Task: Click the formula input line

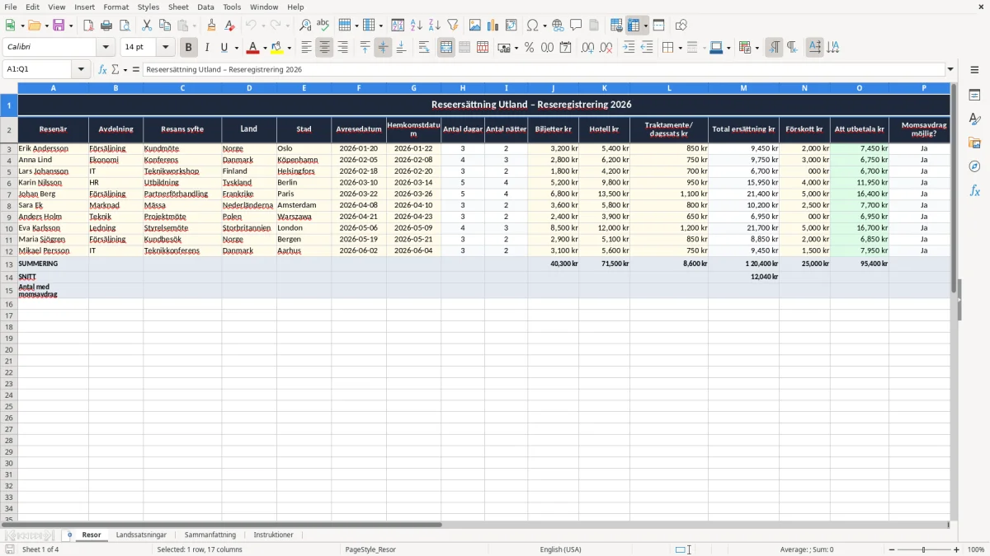Action: (543, 69)
